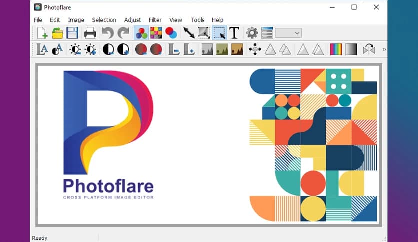
Task: Click the dust reduction arrows icon
Action: [255, 49]
